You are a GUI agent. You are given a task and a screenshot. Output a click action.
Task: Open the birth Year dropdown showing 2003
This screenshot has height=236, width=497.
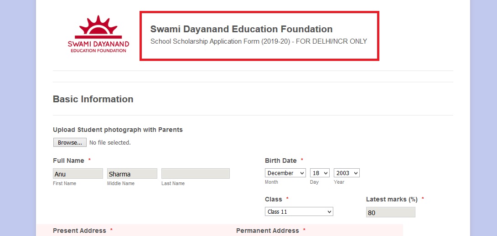pyautogui.click(x=347, y=173)
